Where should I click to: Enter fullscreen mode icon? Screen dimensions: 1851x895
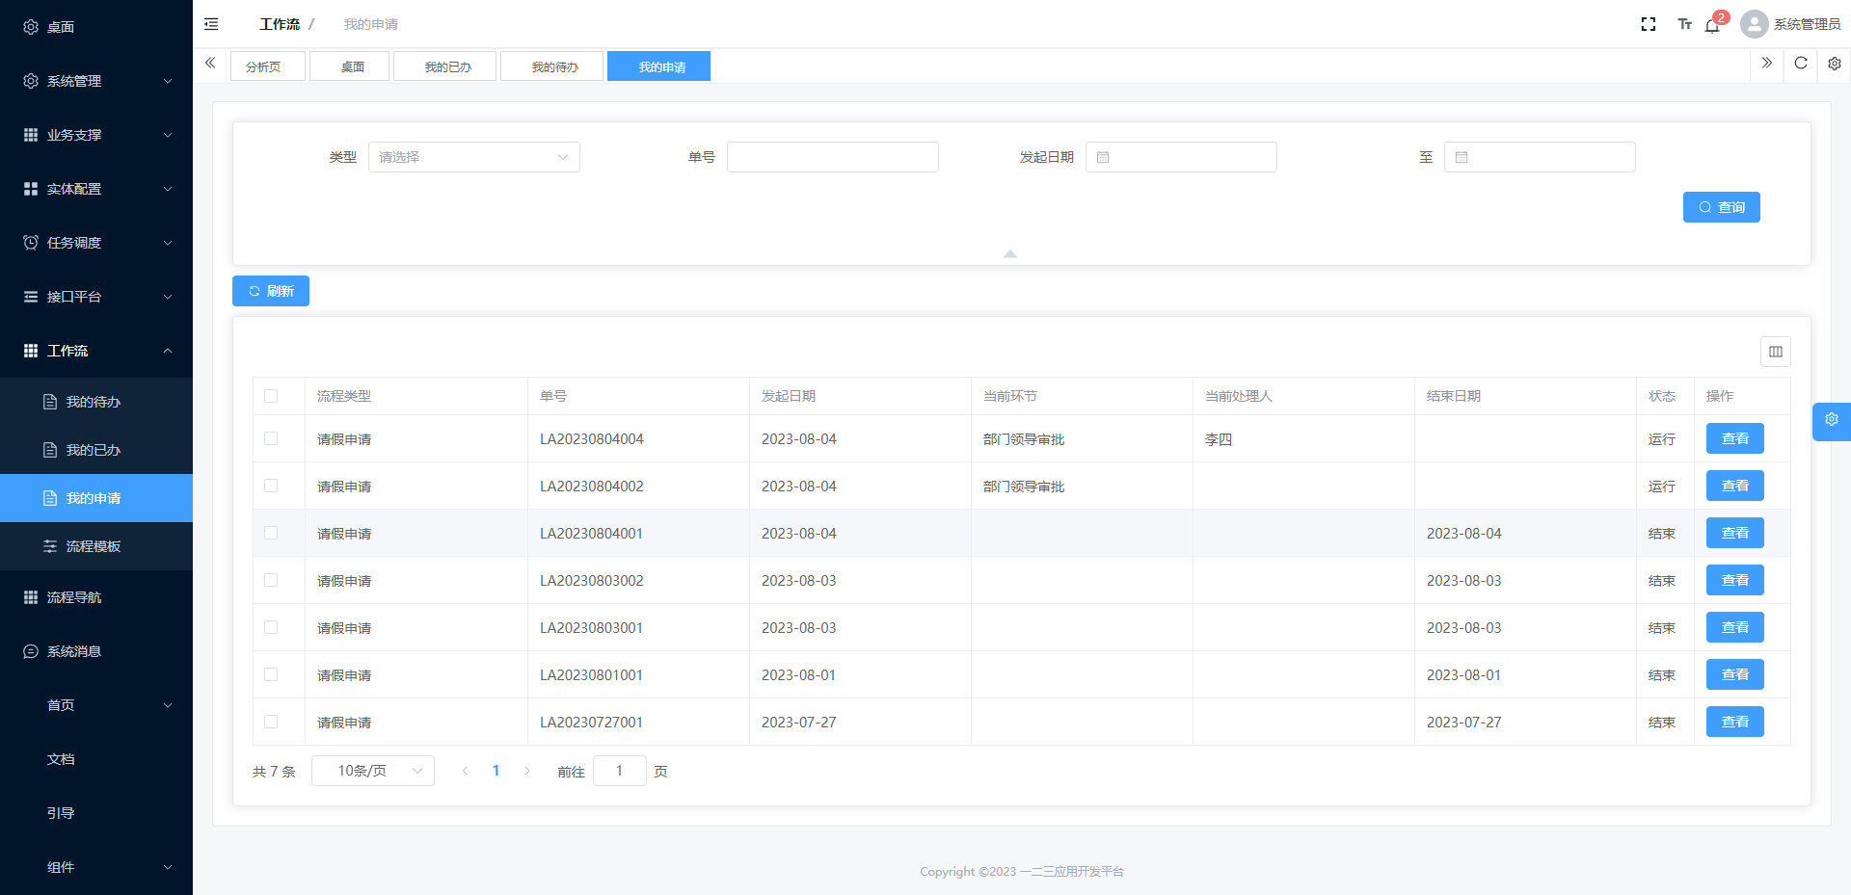1649,24
